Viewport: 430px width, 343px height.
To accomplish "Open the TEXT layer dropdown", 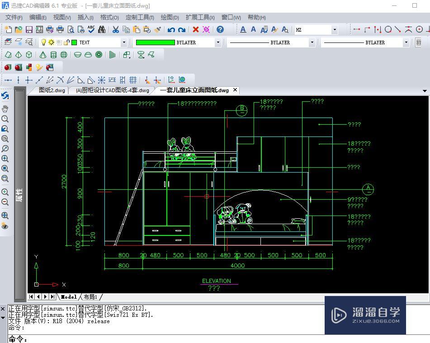I will point(124,42).
